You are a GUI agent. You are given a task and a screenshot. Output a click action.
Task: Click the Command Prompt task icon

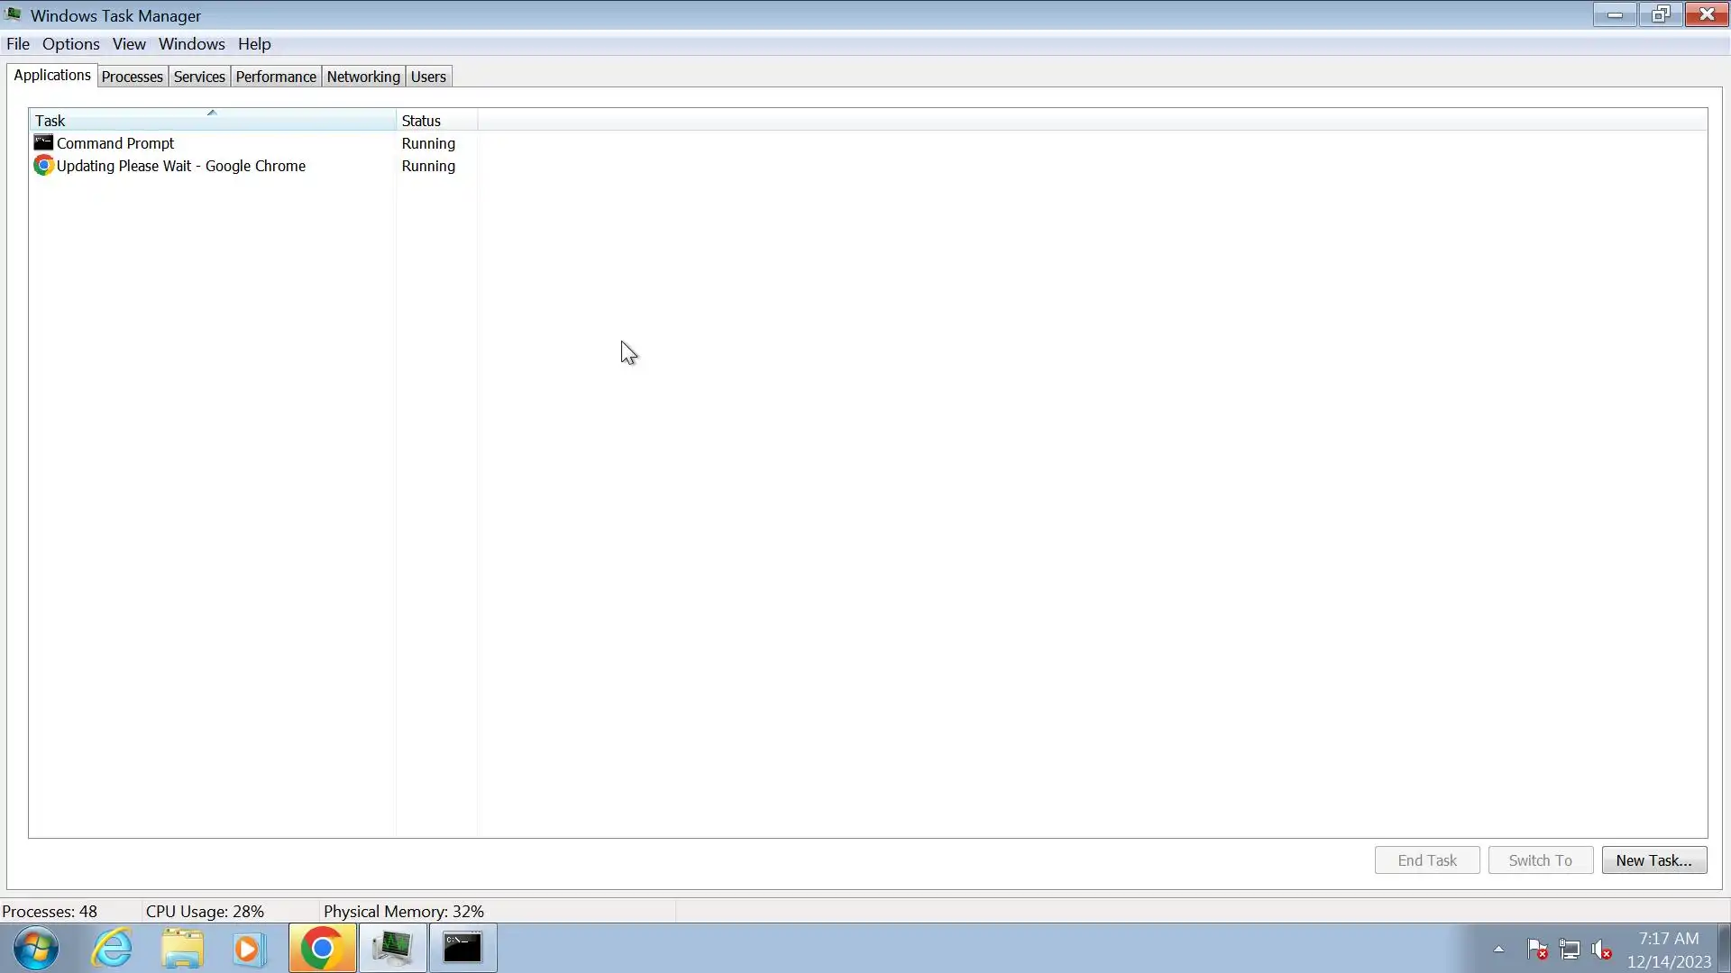coord(43,143)
